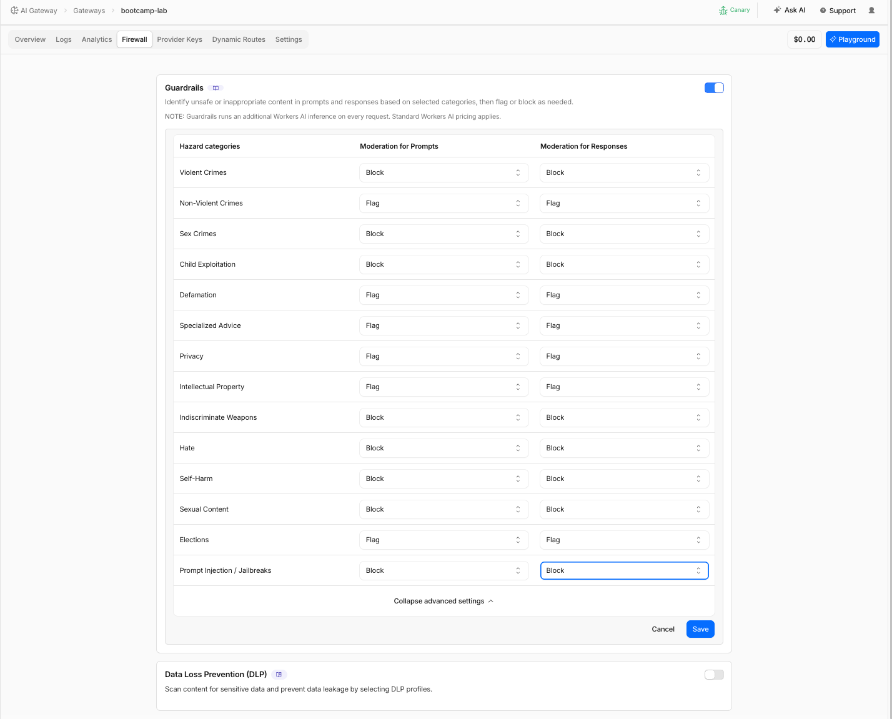The image size is (892, 719).
Task: Open Self-Harm prompts moderation dropdown
Action: (x=444, y=479)
